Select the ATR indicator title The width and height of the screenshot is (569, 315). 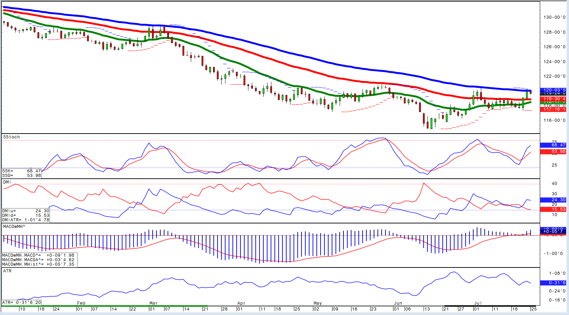(7, 271)
